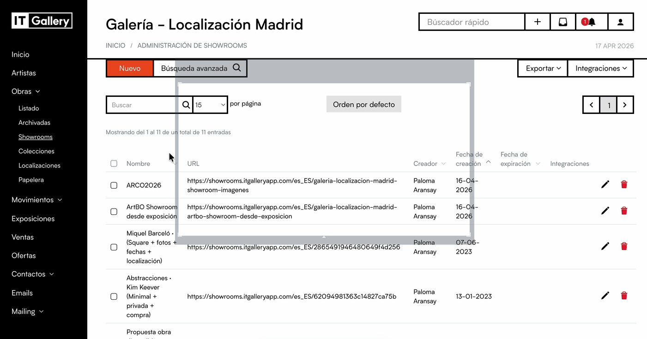Open Archivadas under Obras

[34, 123]
